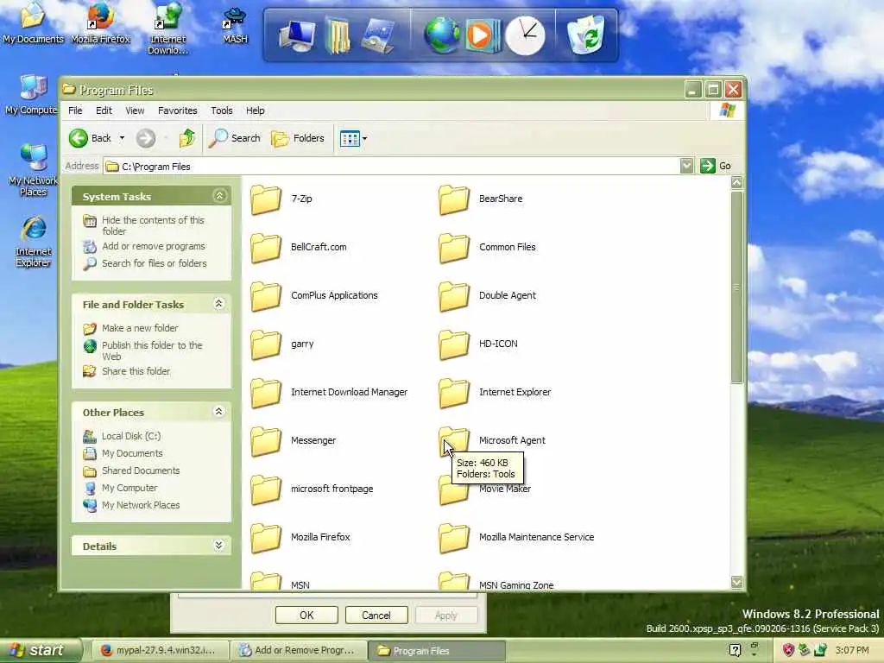Open the address bar dropdown
Image resolution: width=884 pixels, height=663 pixels.
point(686,166)
